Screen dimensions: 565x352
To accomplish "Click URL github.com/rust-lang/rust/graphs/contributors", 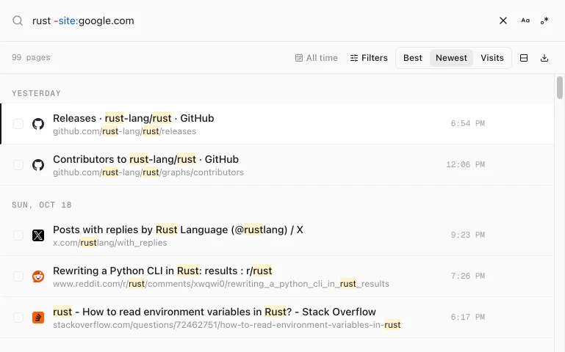I will click(x=148, y=172).
